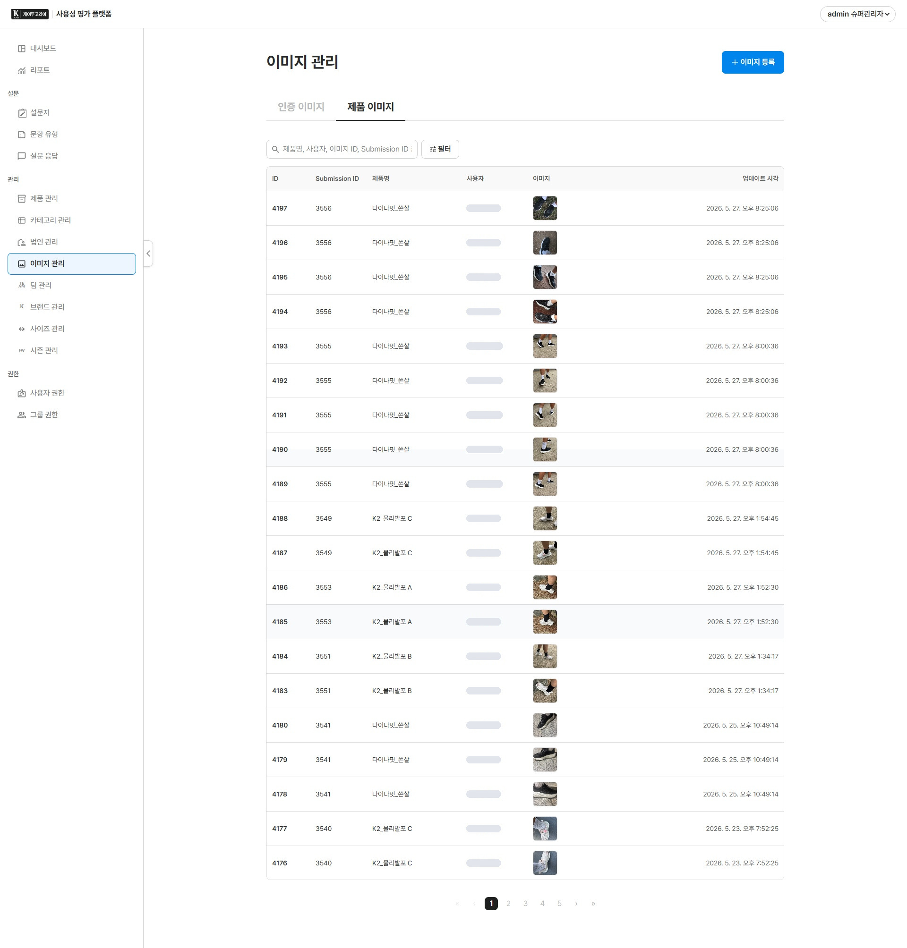Collapse the sidebar with chevron handle
The width and height of the screenshot is (907, 948).
pyautogui.click(x=148, y=253)
